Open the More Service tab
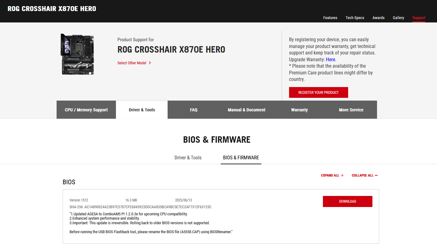Image resolution: width=437 pixels, height=247 pixels. 351,110
